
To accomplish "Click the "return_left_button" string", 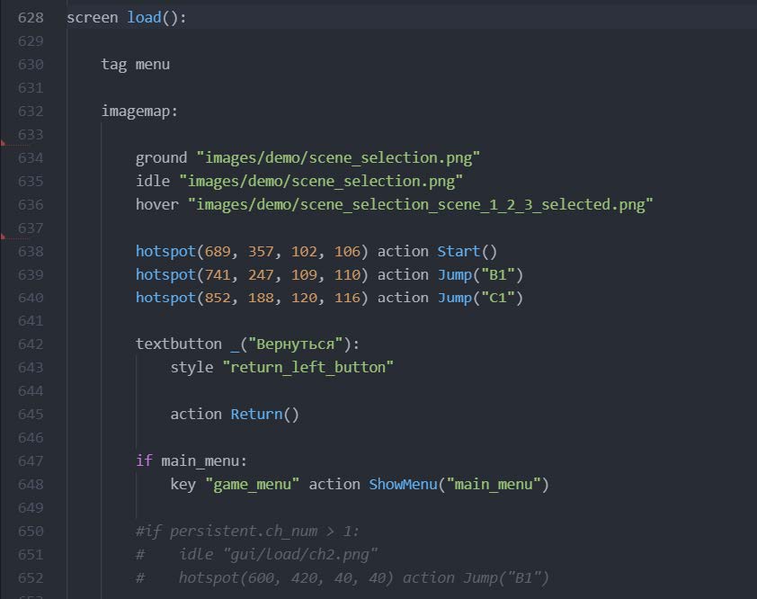I will [308, 368].
